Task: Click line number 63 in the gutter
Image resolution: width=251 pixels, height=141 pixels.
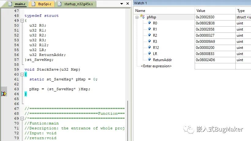Action: click(17, 89)
